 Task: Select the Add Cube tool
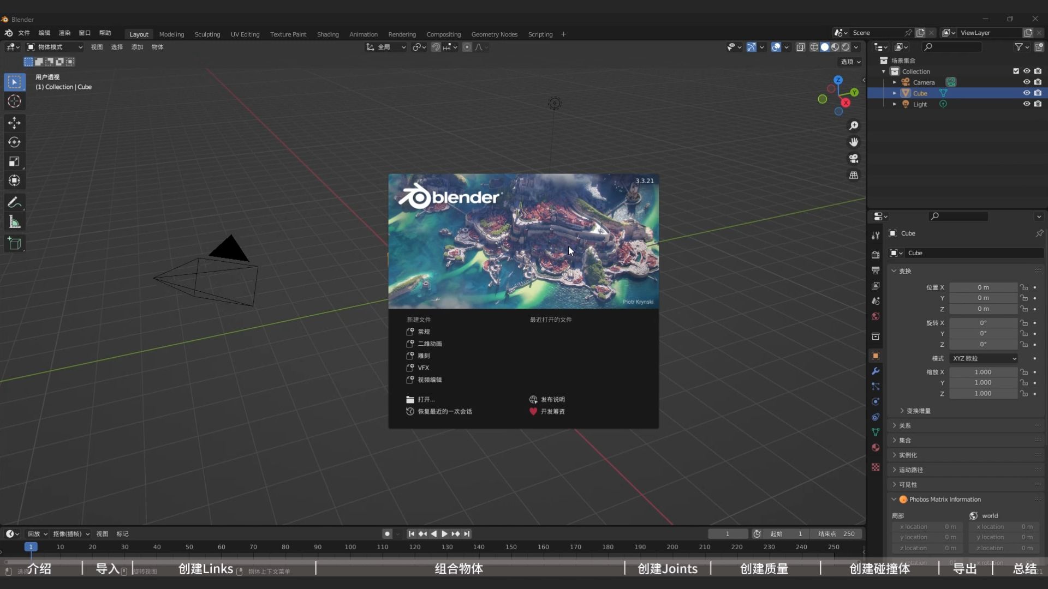tap(14, 243)
